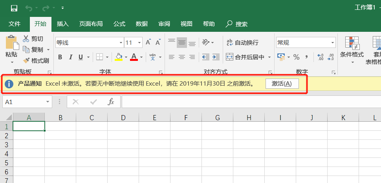
Task: Open the 对齐方式 dialog launcher
Action: 270,72
